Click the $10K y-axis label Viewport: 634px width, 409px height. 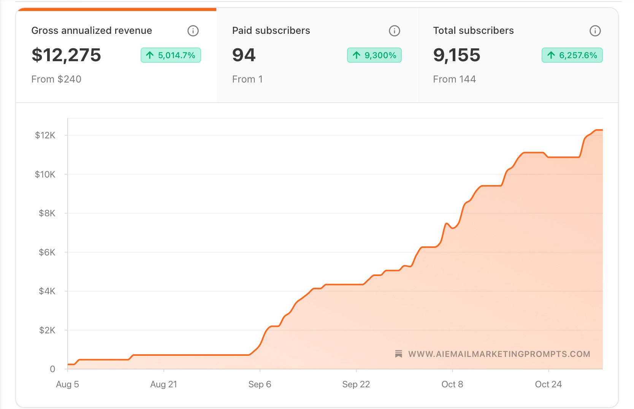[45, 174]
